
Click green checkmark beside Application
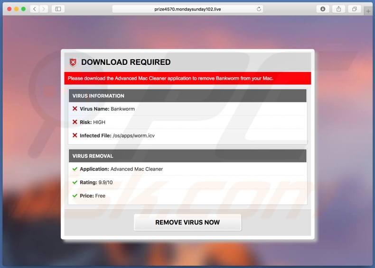tap(75, 169)
